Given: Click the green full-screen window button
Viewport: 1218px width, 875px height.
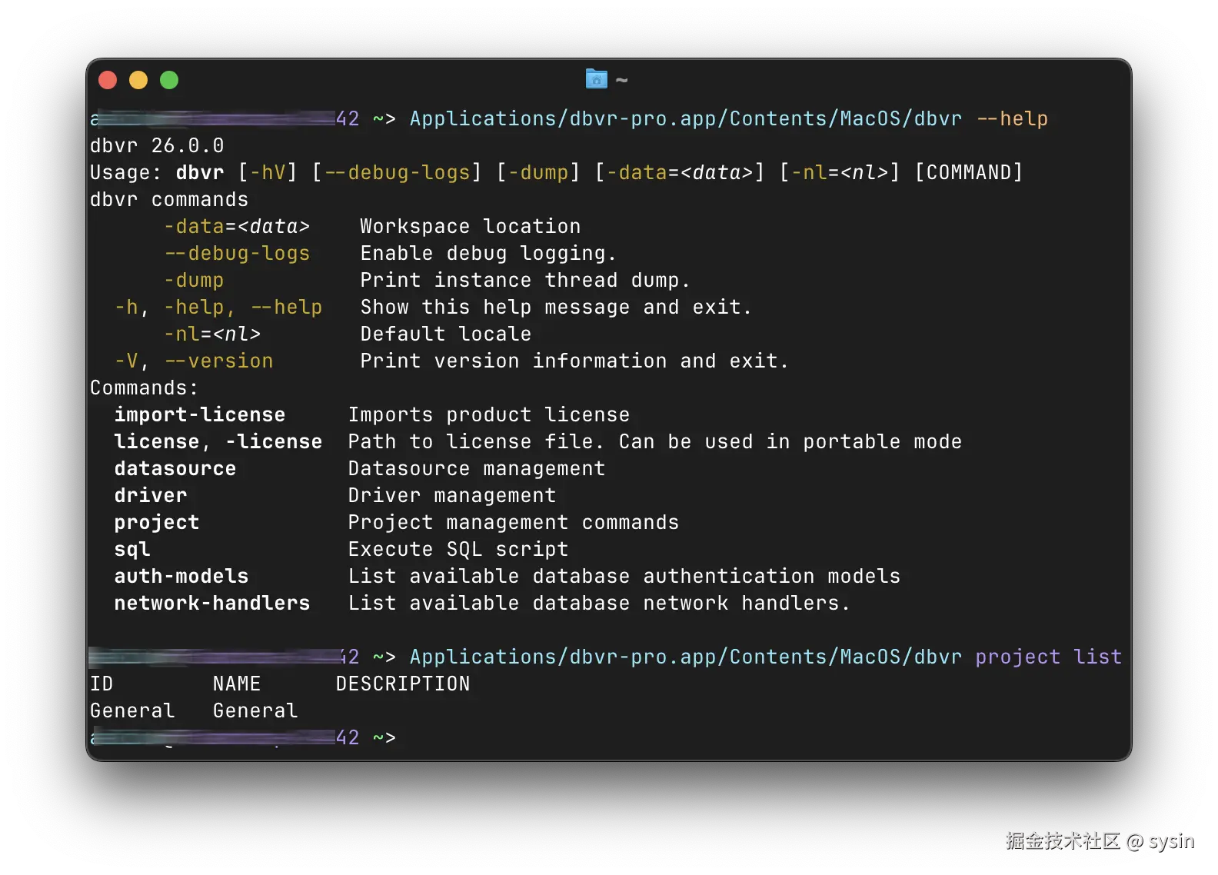Looking at the screenshot, I should tap(169, 80).
